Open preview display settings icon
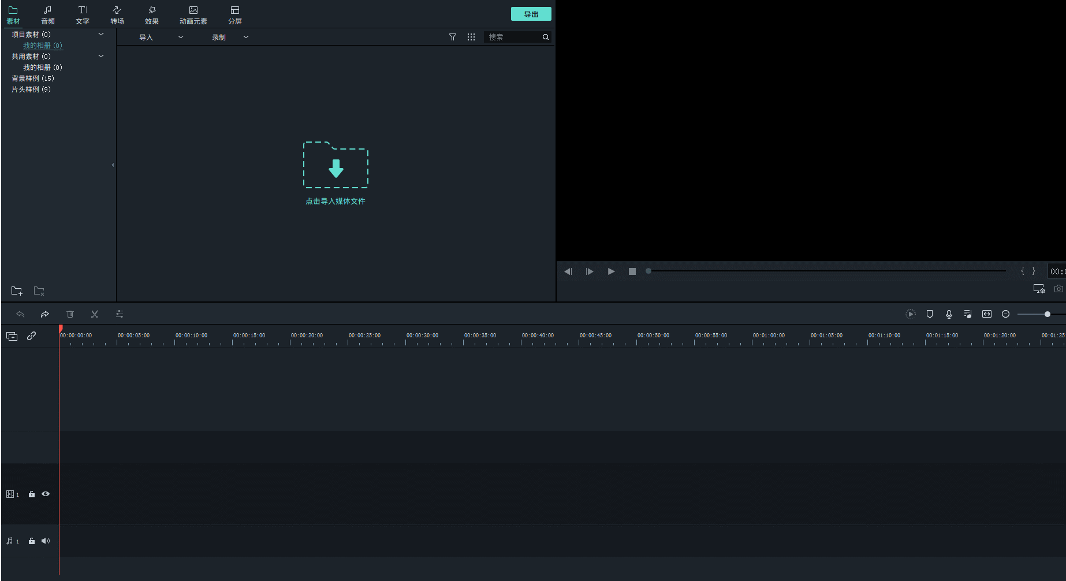1066x581 pixels. 1039,289
